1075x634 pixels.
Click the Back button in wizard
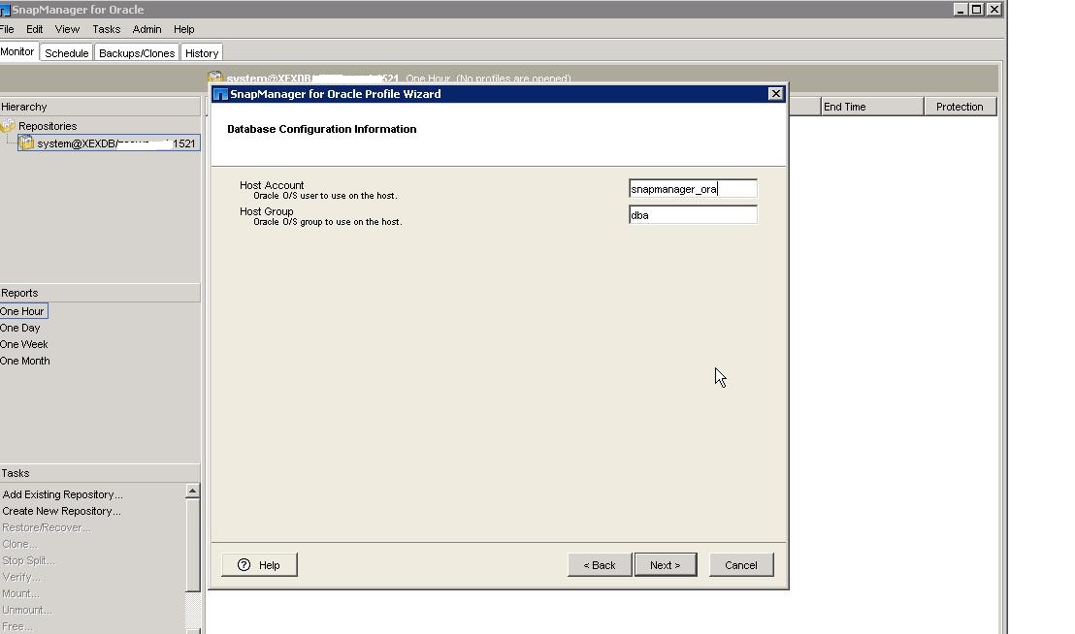click(600, 565)
